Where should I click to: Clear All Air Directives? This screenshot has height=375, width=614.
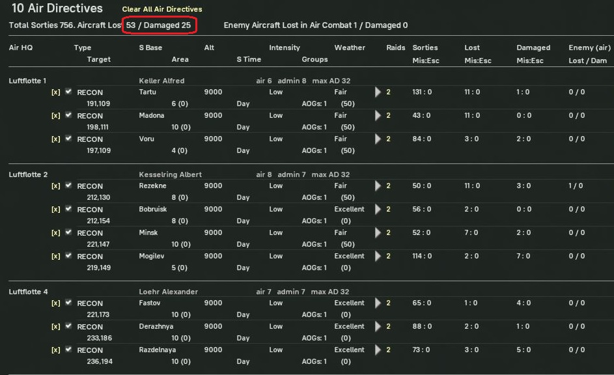click(x=162, y=9)
